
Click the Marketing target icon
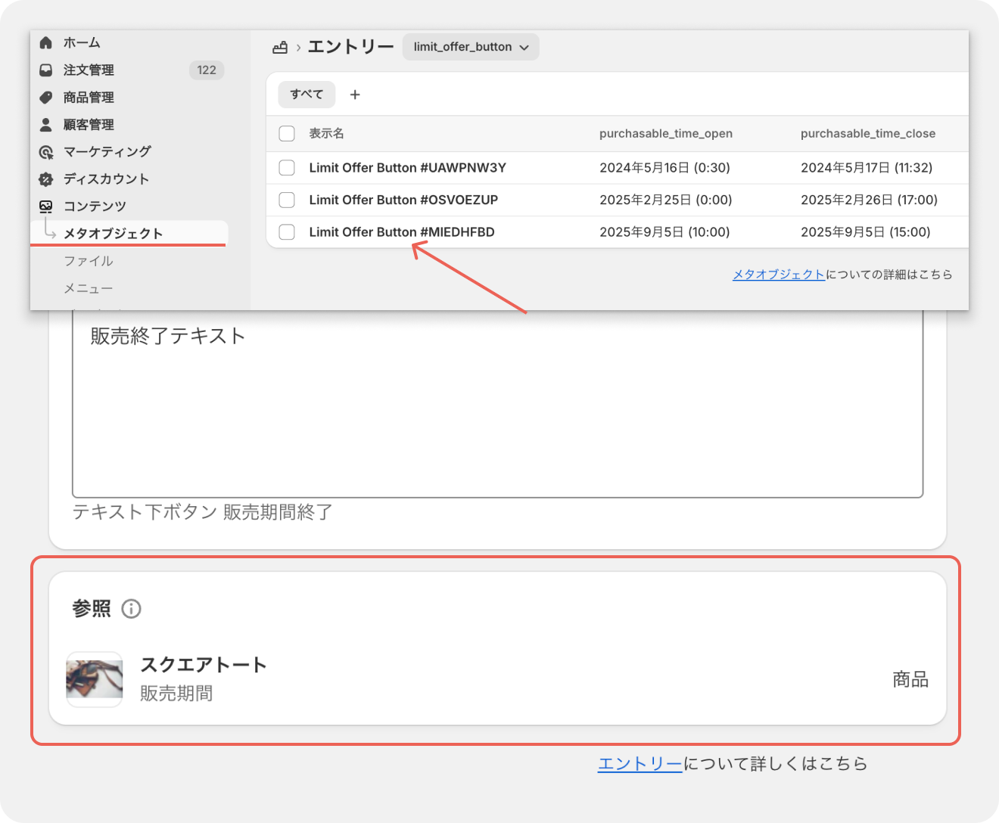(46, 152)
